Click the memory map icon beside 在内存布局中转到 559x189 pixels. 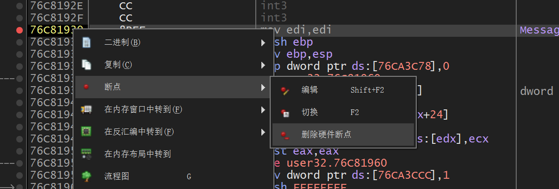point(86,154)
